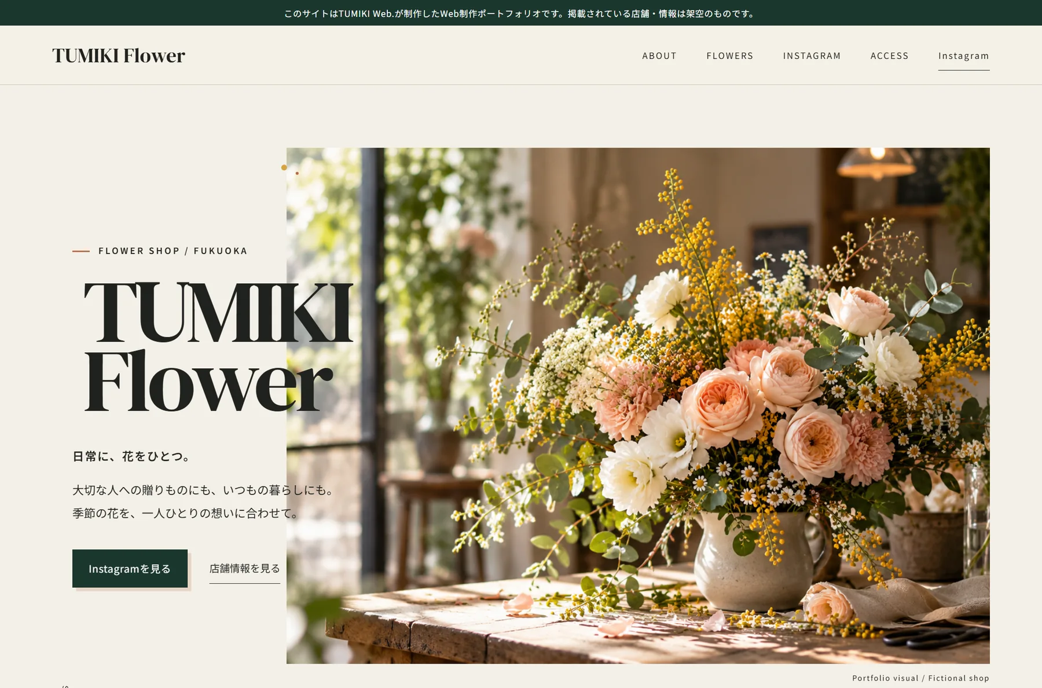Click the Portfolio visual / Fictional shop caption
The height and width of the screenshot is (688, 1042).
(x=920, y=678)
